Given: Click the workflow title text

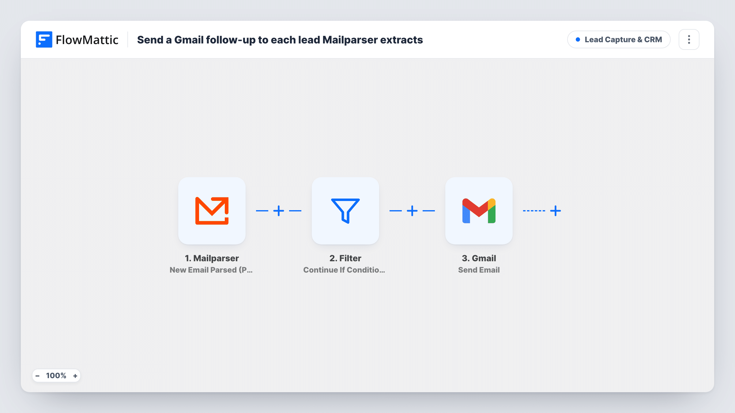Looking at the screenshot, I should (280, 40).
